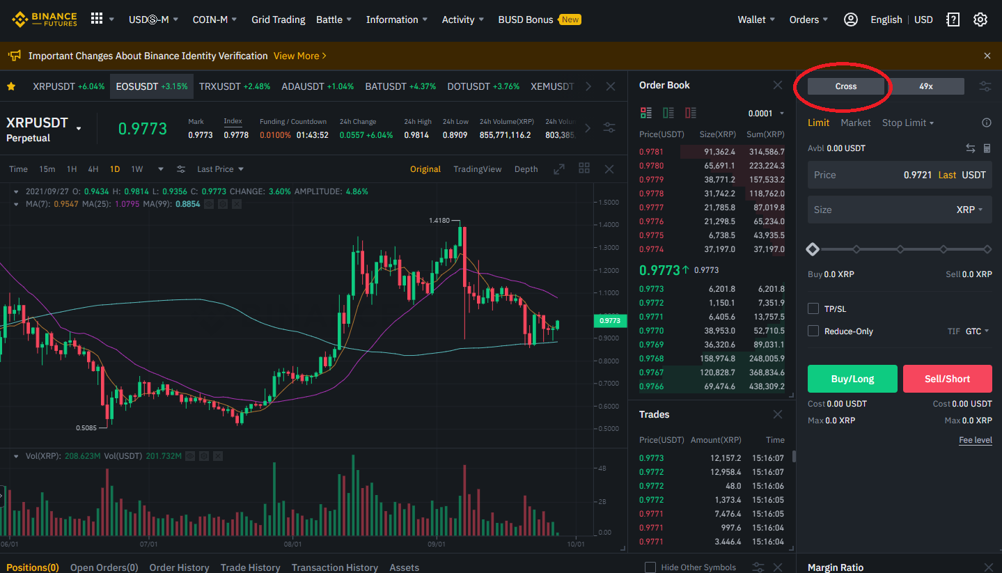Screen dimensions: 1002x573
Task: Click the Buy/Long button
Action: tap(852, 379)
